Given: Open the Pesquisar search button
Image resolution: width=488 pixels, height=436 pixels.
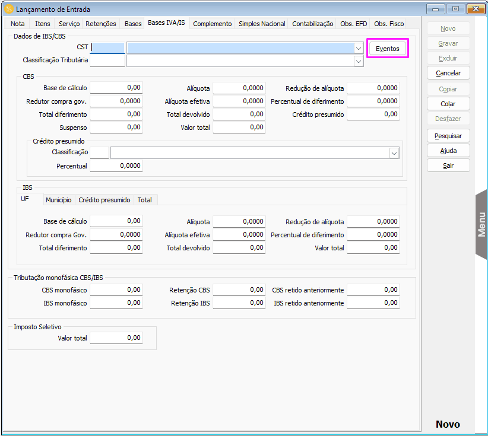Looking at the screenshot, I should tap(448, 136).
